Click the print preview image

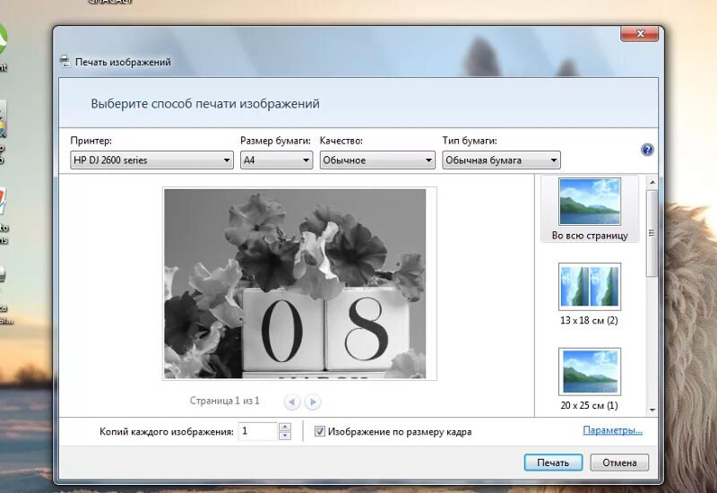point(295,283)
